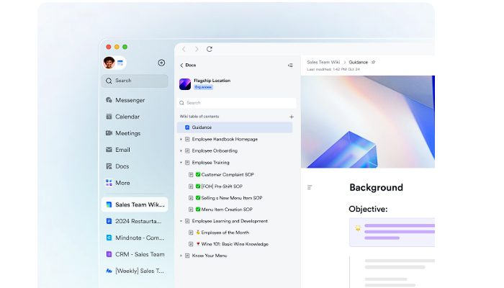Add new page to wiki table of contents
This screenshot has width=504, height=288.
291,117
